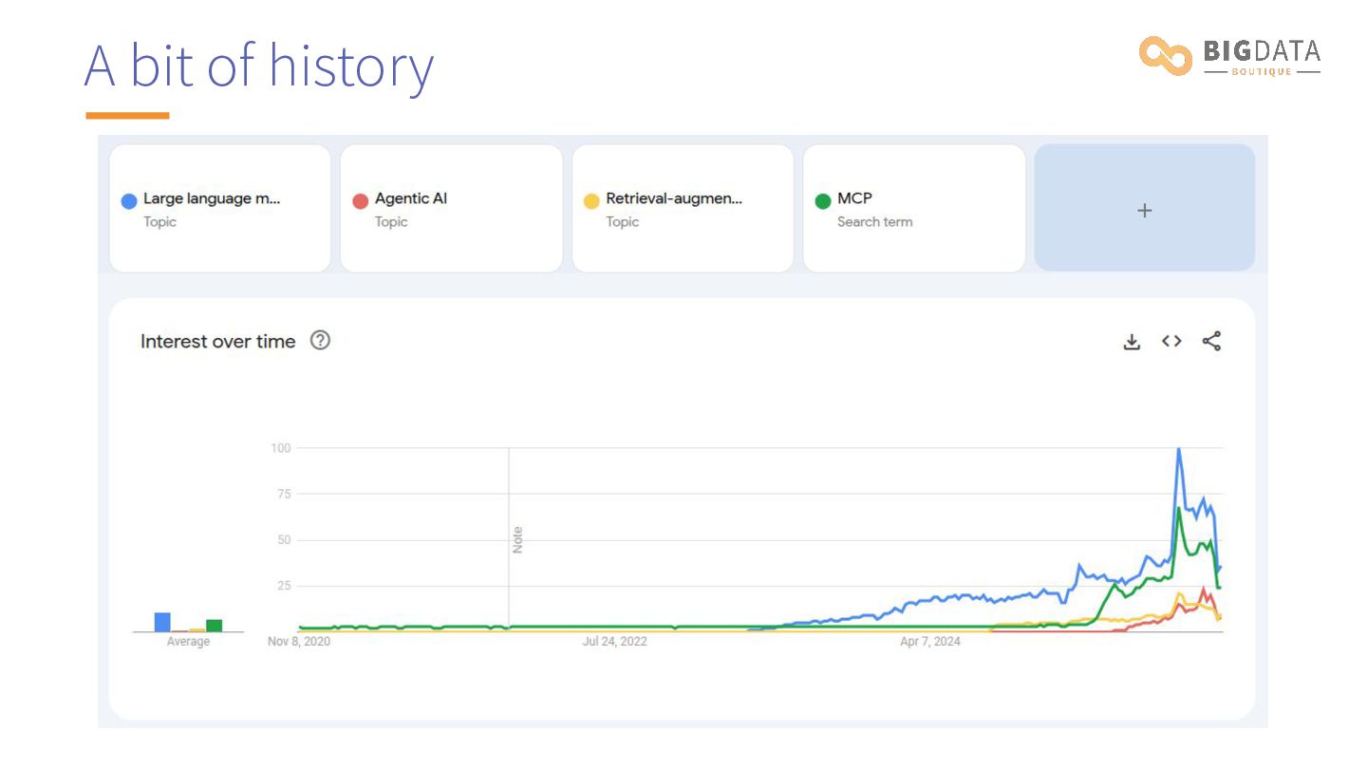Click the blue Average bar
The width and height of the screenshot is (1367, 769).
coord(162,622)
